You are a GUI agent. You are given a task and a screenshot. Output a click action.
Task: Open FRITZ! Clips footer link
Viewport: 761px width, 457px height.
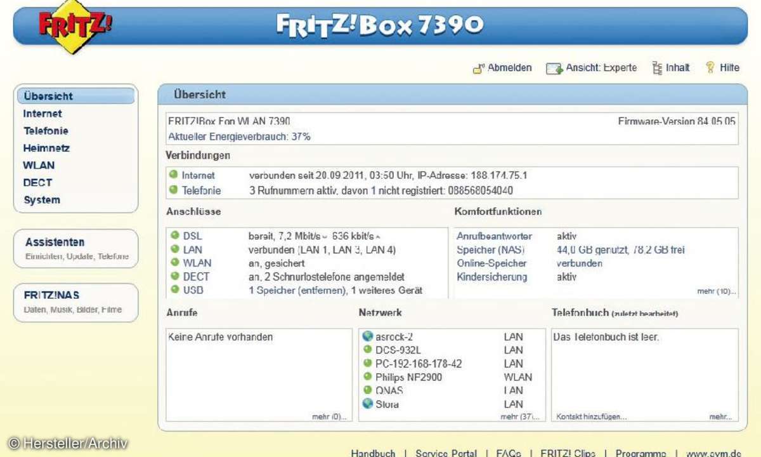tap(568, 453)
